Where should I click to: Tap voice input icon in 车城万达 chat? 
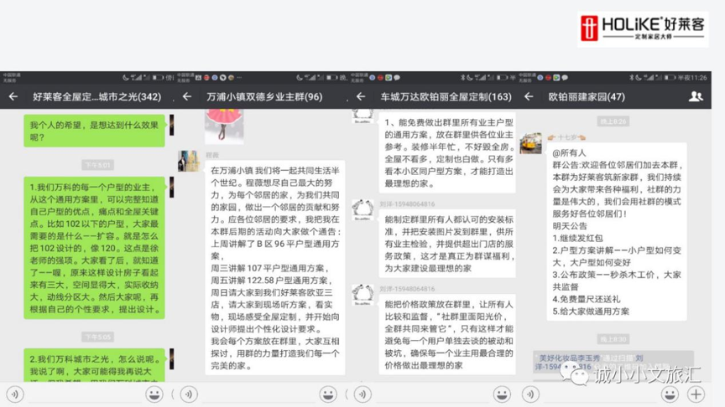click(362, 394)
